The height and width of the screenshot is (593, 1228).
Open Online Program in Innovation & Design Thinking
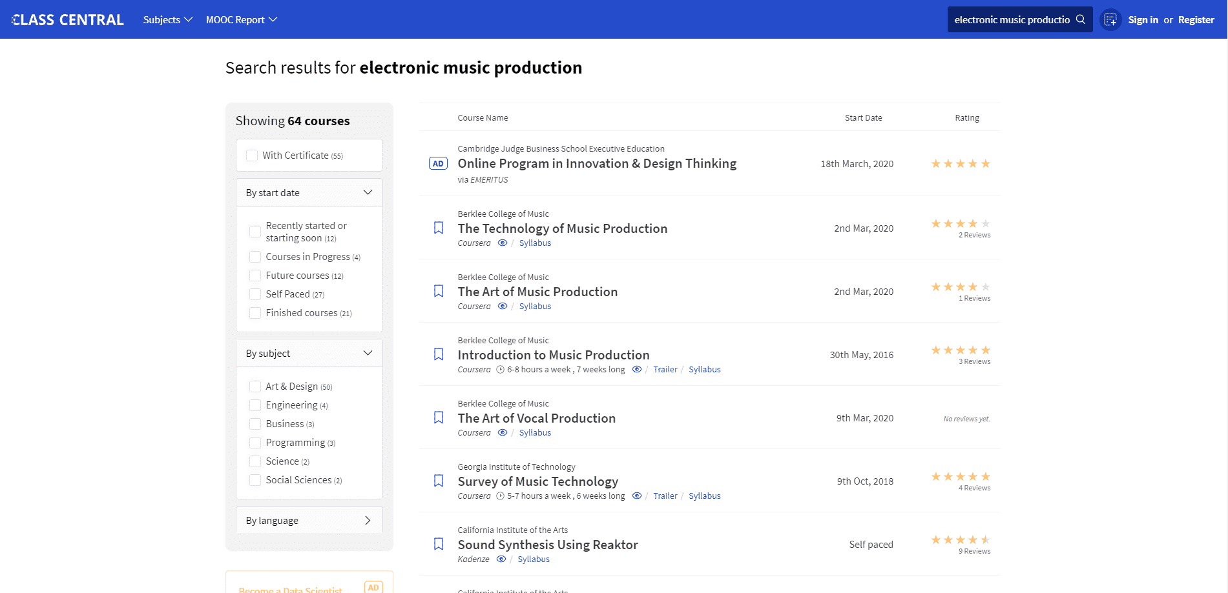pos(597,164)
